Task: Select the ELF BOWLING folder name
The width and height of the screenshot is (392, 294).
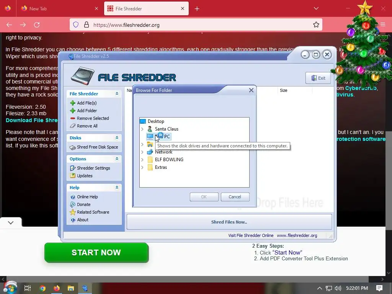Action: tap(169, 160)
